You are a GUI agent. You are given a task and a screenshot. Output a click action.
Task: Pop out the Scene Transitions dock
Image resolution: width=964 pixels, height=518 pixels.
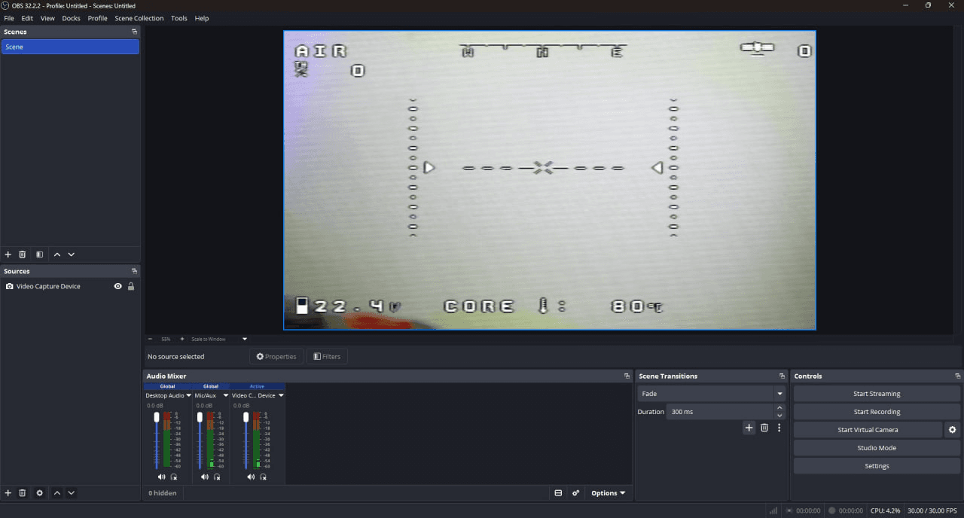(x=782, y=376)
